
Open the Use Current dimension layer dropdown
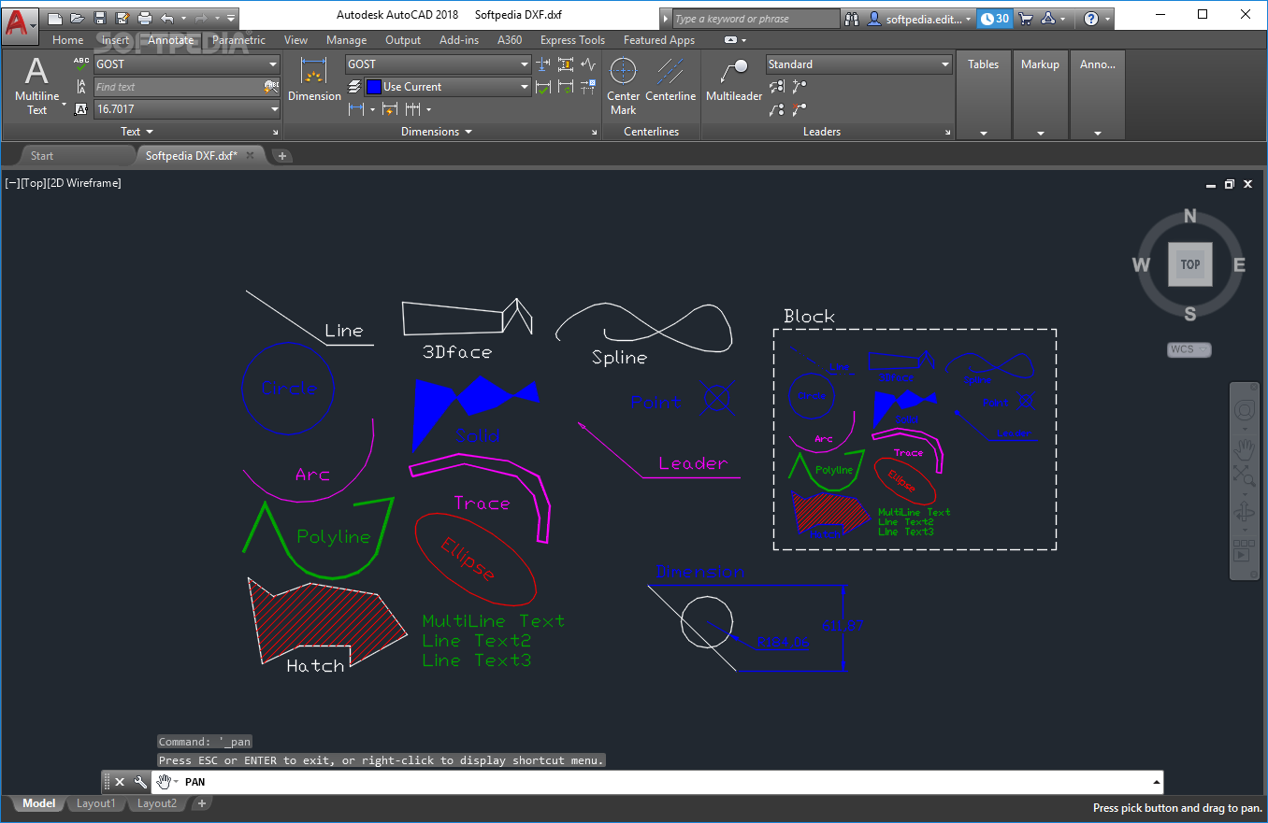[x=525, y=87]
